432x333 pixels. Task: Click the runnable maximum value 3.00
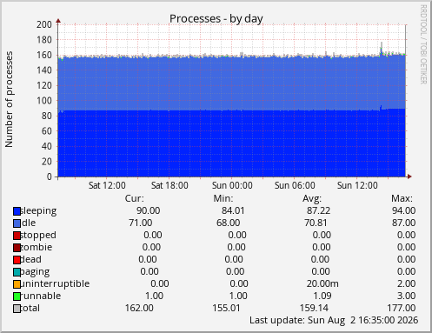tap(406, 296)
